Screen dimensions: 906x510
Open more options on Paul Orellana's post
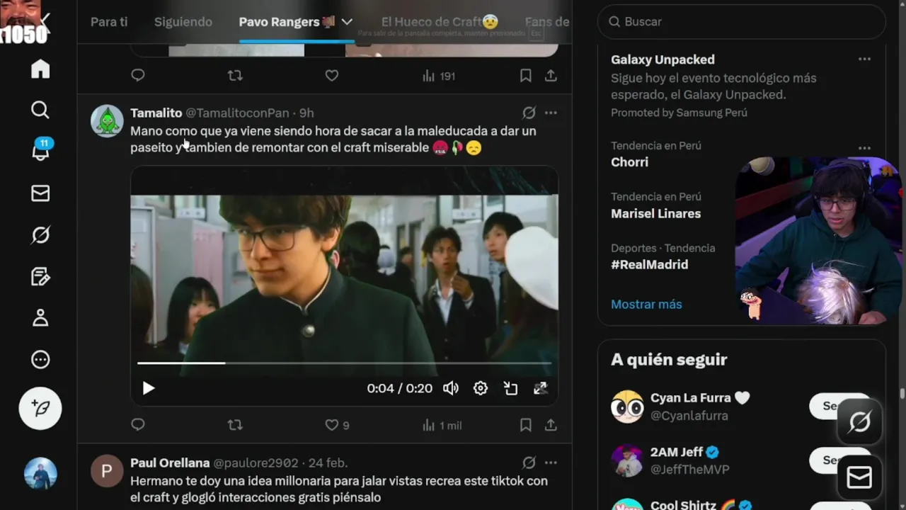tap(551, 463)
